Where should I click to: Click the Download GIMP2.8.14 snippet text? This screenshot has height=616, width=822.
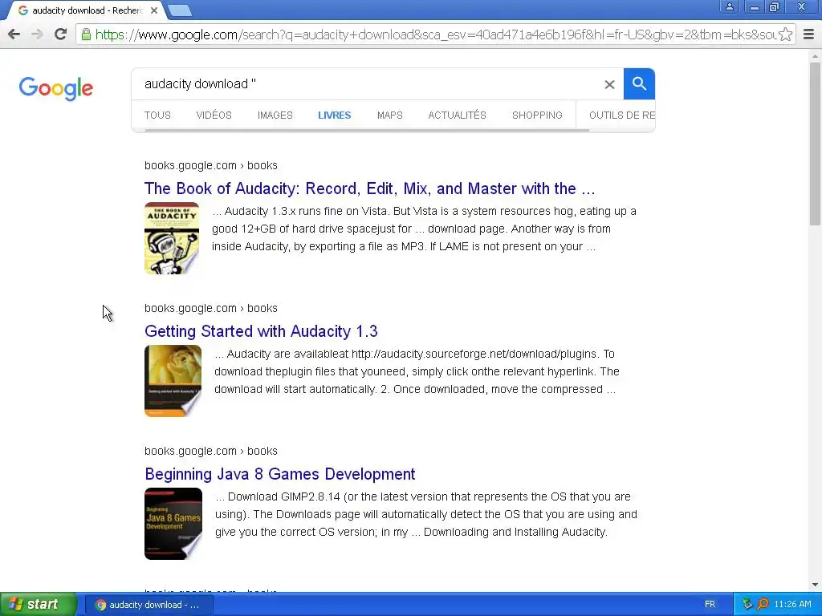(425, 514)
